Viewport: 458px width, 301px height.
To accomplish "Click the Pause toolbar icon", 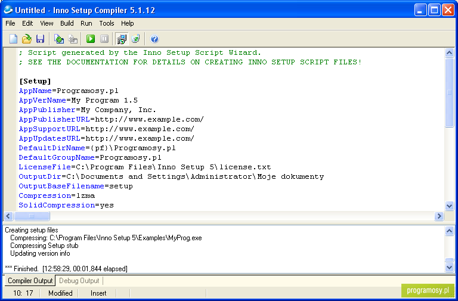I will pos(104,39).
